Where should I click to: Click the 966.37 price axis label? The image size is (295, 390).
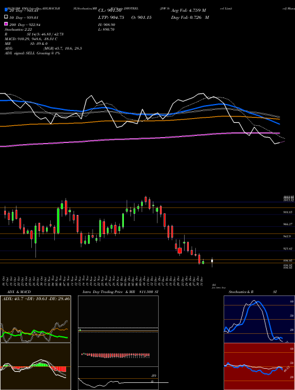[x=288, y=224]
